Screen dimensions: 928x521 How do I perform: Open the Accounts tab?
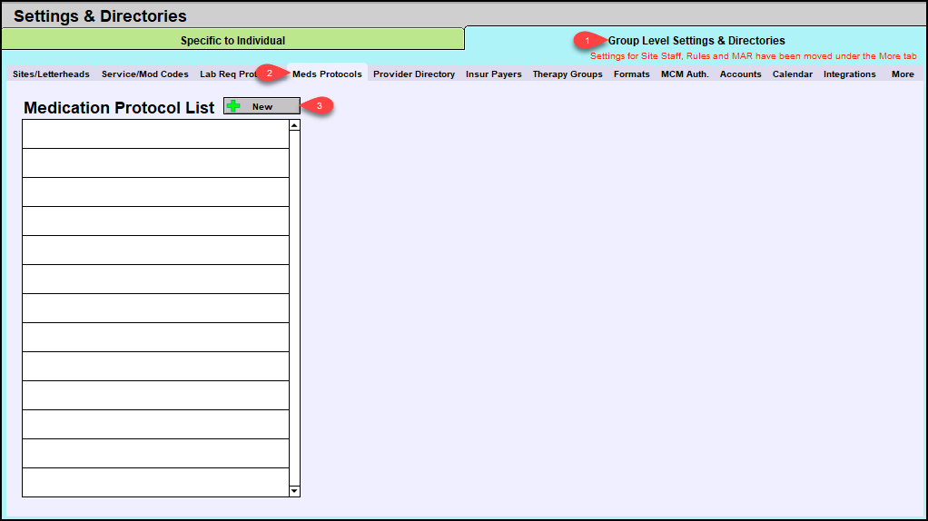pos(741,74)
